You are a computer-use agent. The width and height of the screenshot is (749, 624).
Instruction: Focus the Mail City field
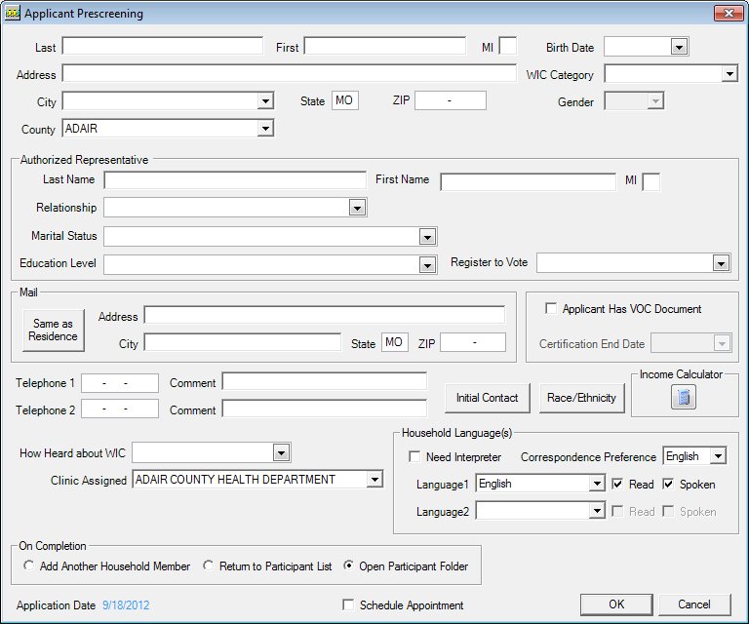click(243, 342)
